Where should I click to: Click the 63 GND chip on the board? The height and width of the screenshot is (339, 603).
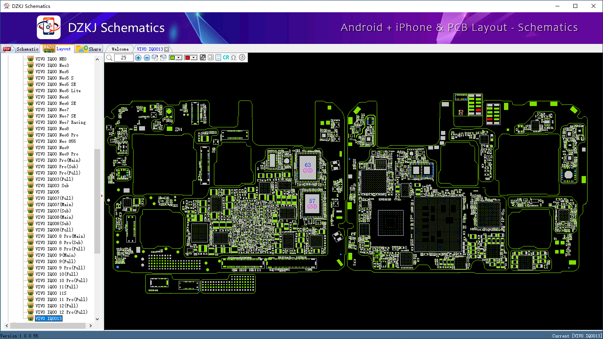pyautogui.click(x=308, y=168)
